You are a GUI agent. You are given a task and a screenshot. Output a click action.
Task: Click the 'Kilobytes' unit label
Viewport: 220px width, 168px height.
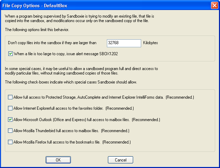tap(150, 43)
